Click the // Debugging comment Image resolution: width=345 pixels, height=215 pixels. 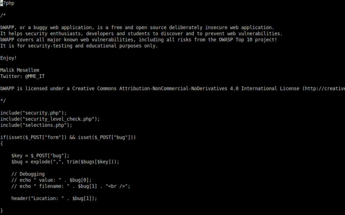[28, 174]
